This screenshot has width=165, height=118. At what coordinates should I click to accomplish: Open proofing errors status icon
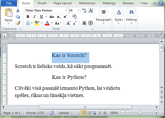[x=51, y=113]
